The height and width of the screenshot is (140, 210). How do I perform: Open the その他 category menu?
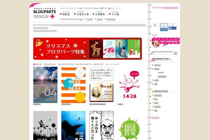pyautogui.click(x=114, y=14)
